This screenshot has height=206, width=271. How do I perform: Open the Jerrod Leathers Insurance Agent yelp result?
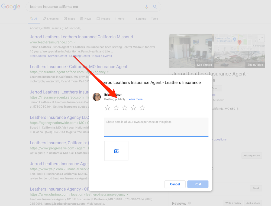pos(59,164)
